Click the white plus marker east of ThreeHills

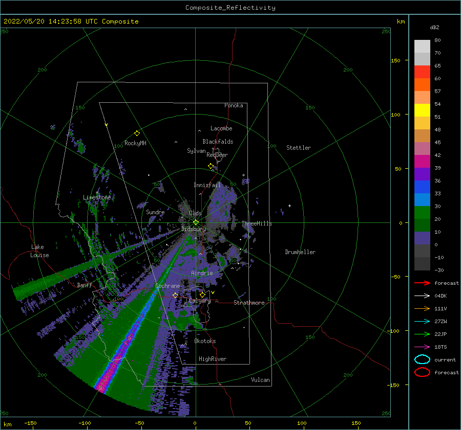[289, 206]
